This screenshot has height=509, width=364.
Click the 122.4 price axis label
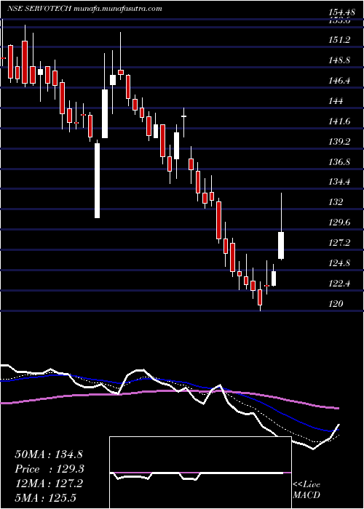(x=339, y=284)
